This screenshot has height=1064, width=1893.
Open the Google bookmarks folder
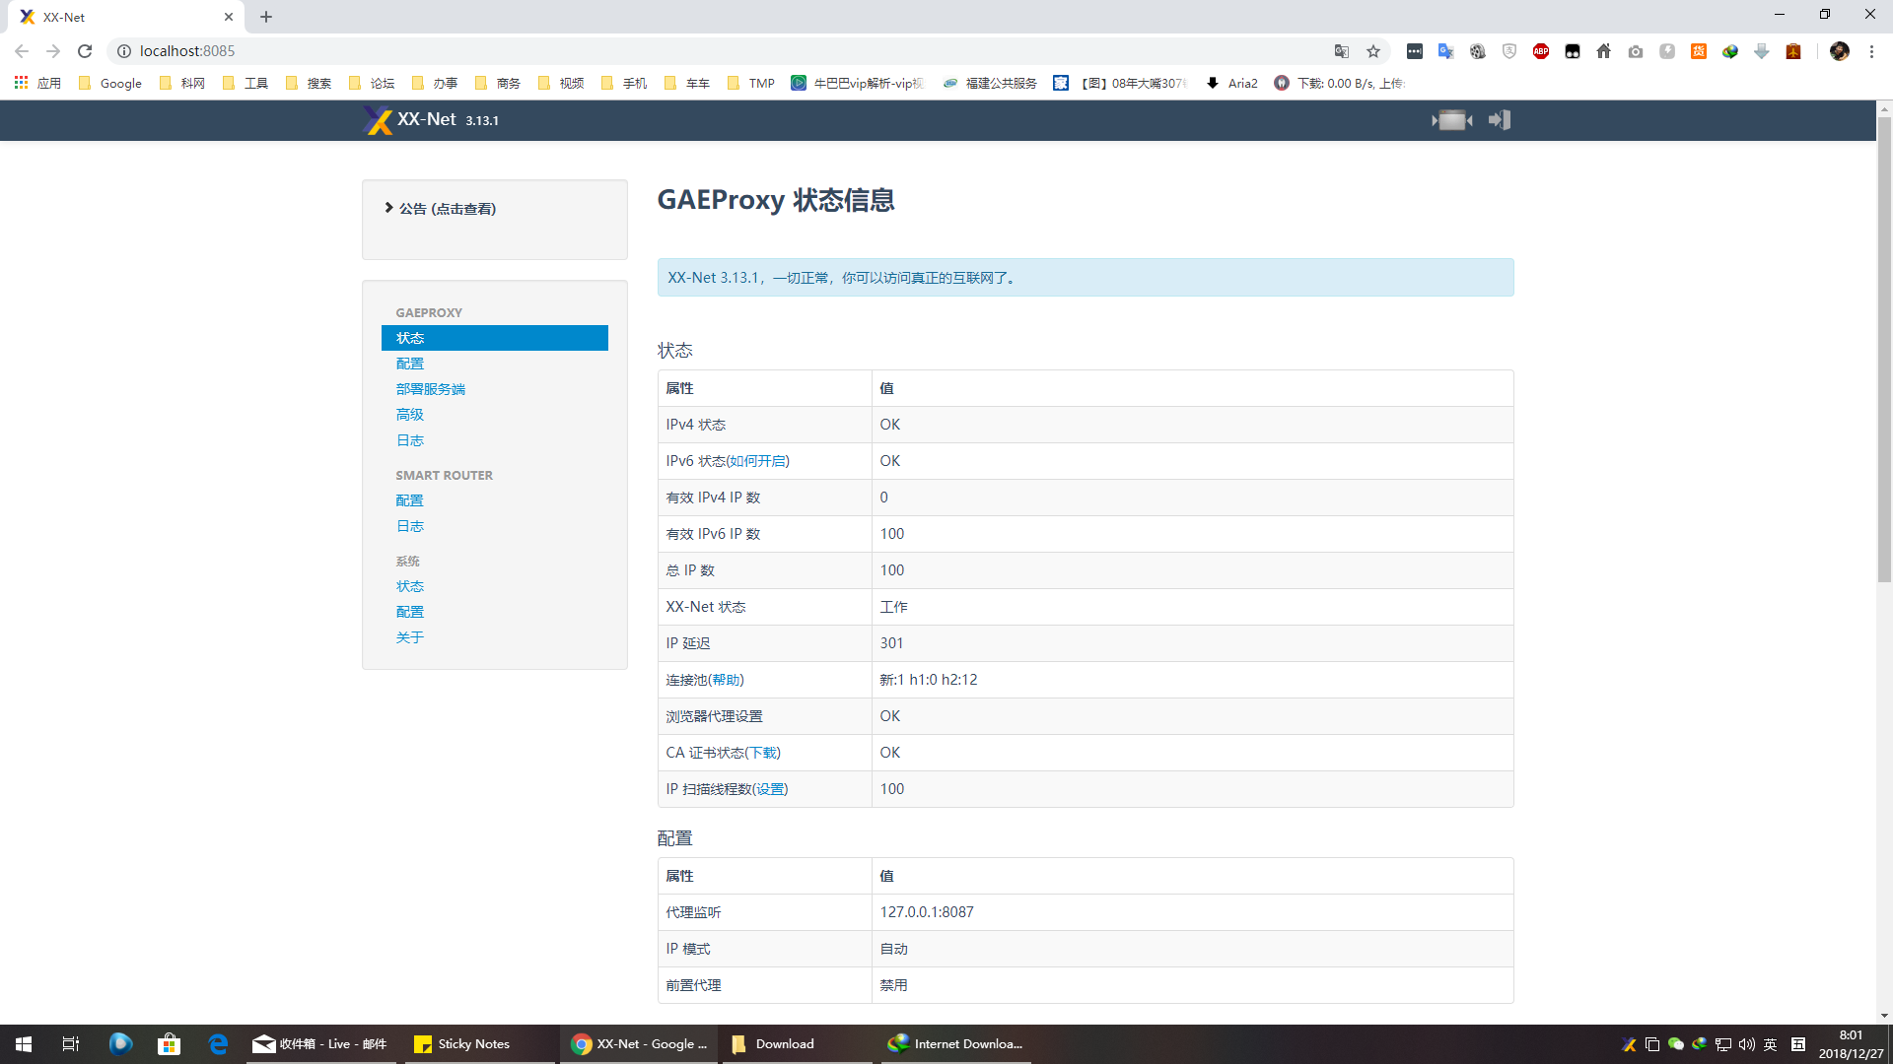110,84
